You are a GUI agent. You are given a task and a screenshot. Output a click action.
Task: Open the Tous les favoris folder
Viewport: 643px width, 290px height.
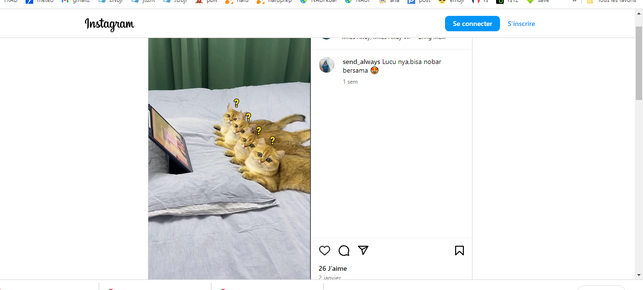[x=611, y=1]
